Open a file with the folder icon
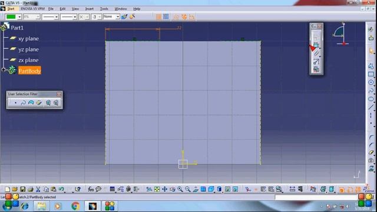The width and height of the screenshot is (377, 212). pyautogui.click(x=15, y=190)
